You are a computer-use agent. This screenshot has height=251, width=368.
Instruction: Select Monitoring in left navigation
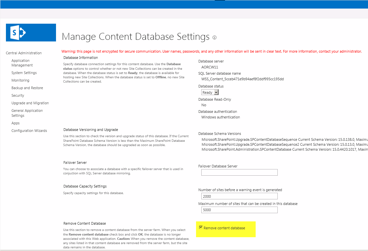point(20,80)
